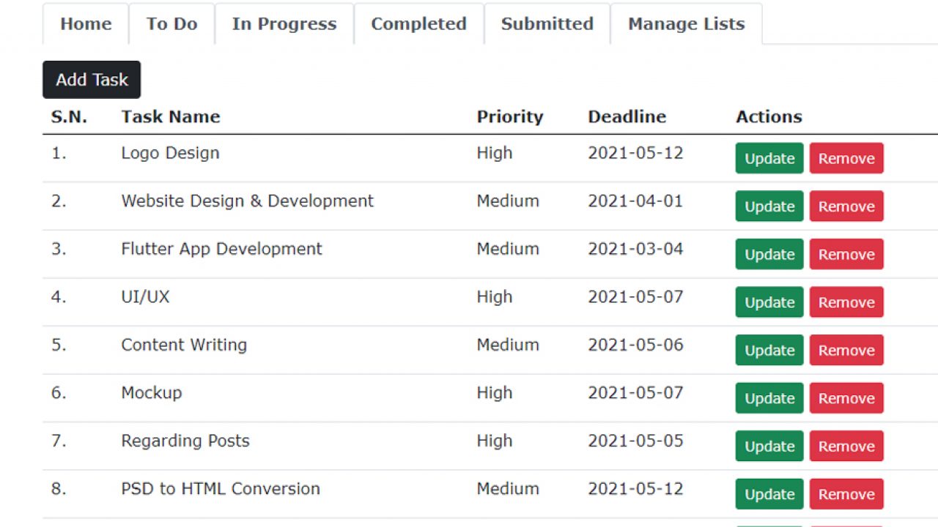Update the Content Writing task

[769, 350]
